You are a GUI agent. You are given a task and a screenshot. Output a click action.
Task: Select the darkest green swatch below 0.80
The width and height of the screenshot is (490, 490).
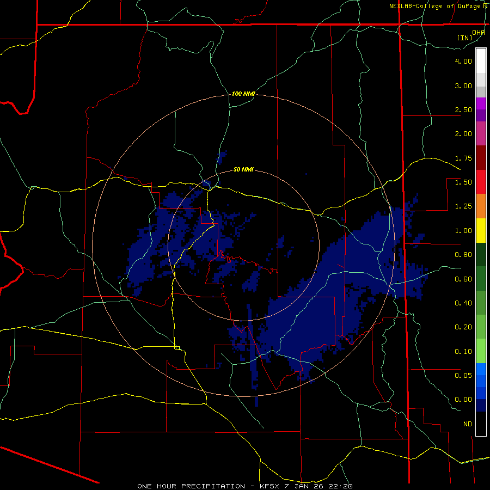[x=481, y=254]
